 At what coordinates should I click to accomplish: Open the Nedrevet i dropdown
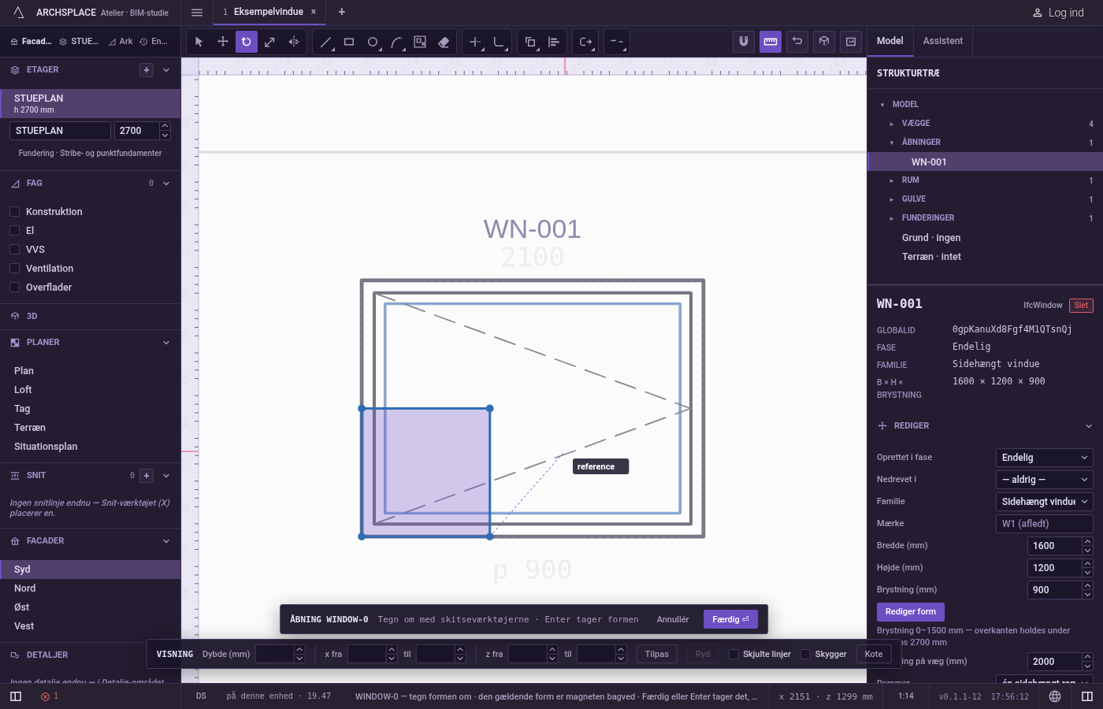click(x=1045, y=480)
